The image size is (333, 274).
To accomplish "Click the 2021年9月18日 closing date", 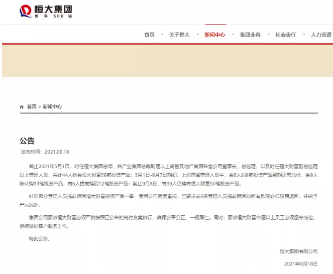I will click(301, 264).
